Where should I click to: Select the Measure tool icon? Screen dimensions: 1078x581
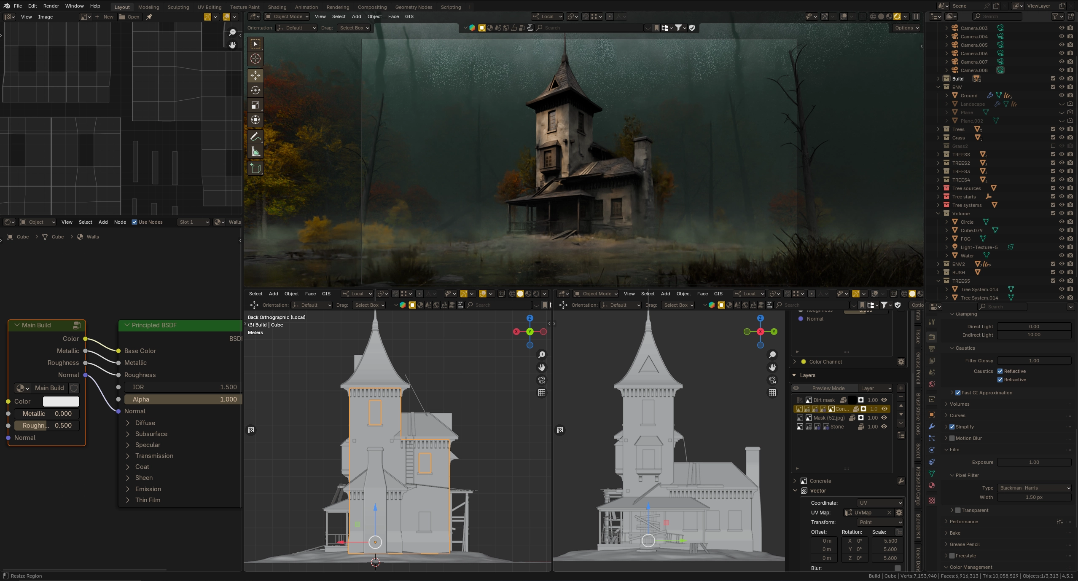(x=255, y=152)
